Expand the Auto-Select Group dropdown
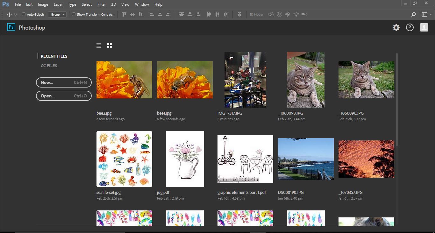 click(x=57, y=14)
